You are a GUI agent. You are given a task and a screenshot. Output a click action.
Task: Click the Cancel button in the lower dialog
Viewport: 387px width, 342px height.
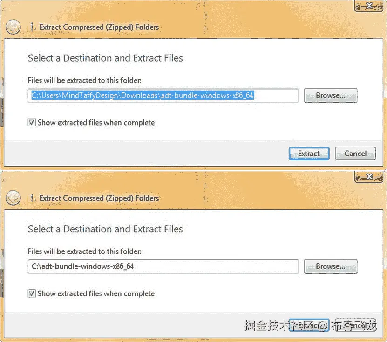pyautogui.click(x=355, y=325)
